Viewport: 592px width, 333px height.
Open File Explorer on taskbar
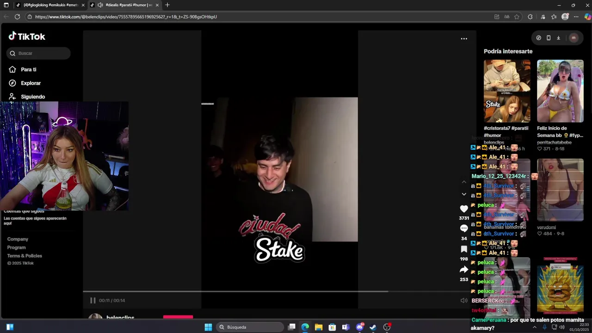(x=319, y=327)
